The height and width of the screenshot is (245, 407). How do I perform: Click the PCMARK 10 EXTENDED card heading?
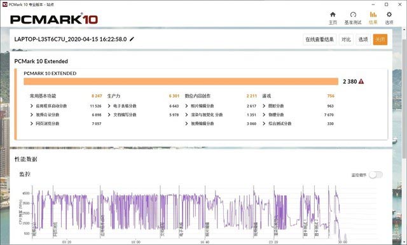click(50, 74)
